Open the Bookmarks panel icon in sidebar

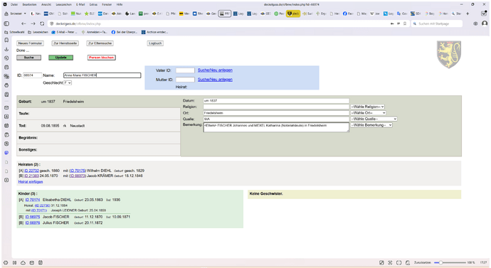coord(6,40)
